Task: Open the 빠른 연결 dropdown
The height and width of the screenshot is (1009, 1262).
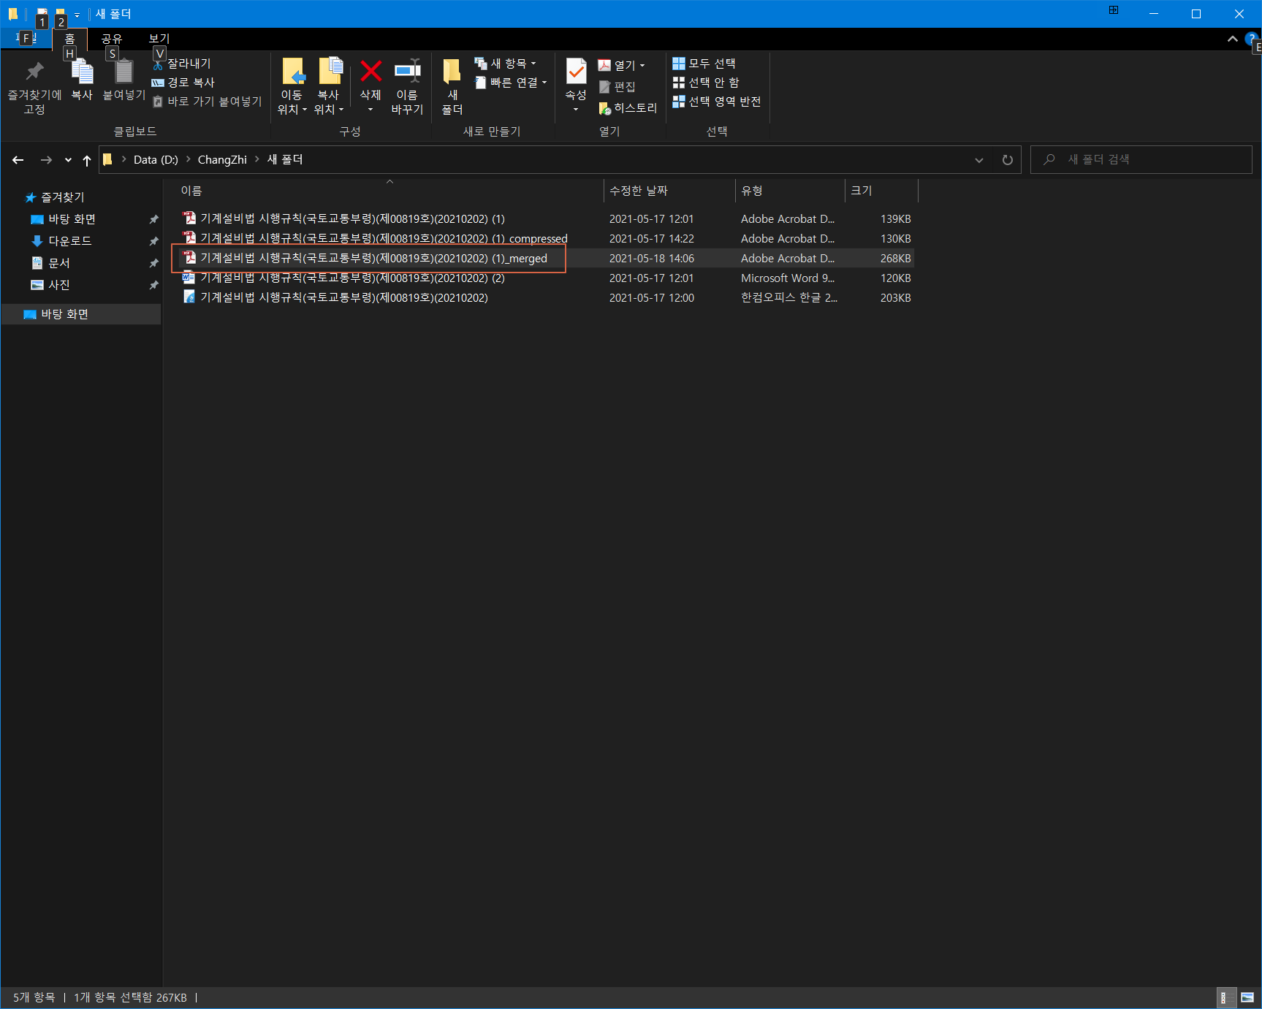Action: 511,83
